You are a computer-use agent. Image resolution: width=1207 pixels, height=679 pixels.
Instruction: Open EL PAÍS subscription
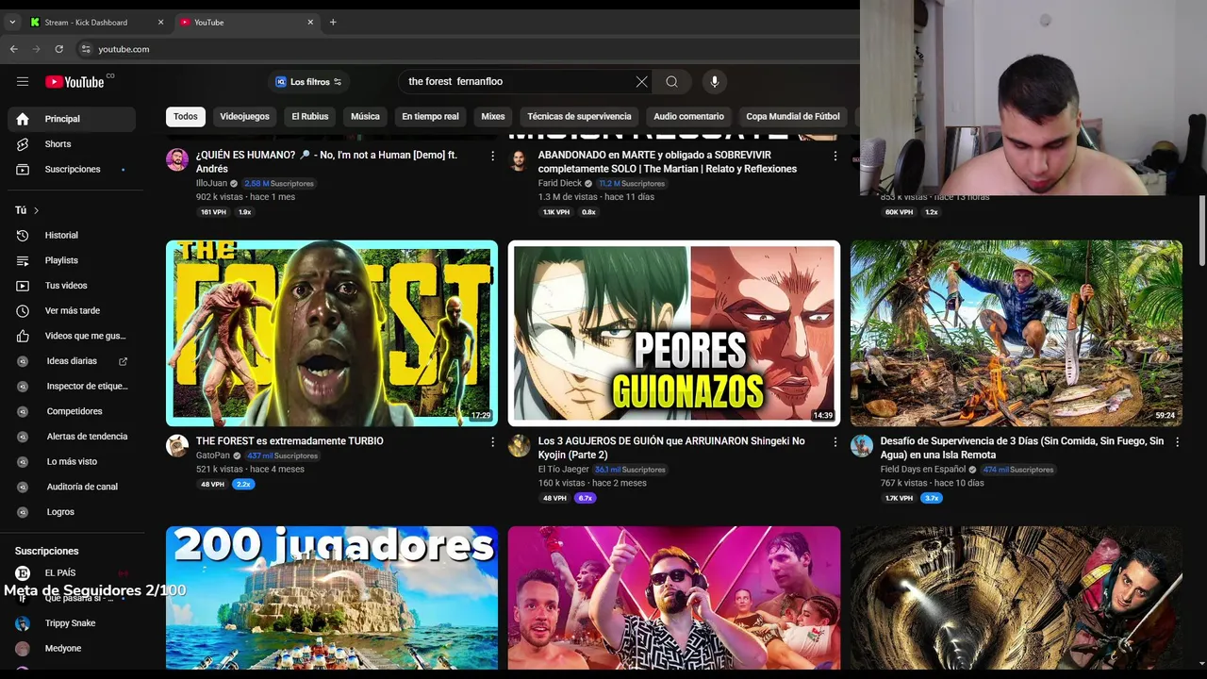click(72, 572)
